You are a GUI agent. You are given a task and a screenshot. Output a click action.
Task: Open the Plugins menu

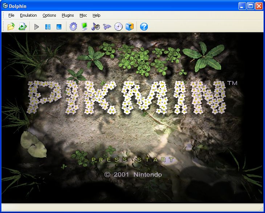68,15
